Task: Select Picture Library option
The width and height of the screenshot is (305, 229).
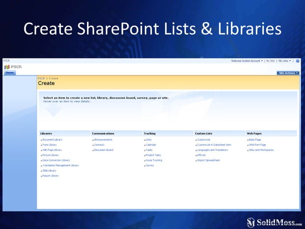Action: pyautogui.click(x=51, y=155)
